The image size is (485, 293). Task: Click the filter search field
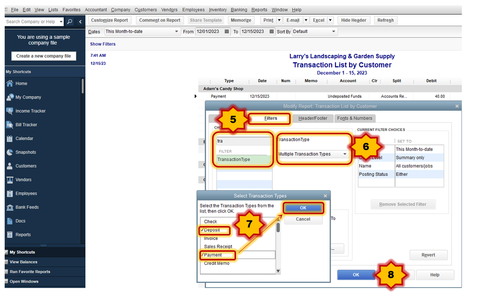click(244, 141)
